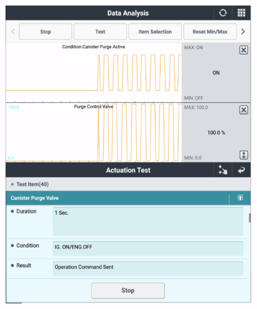Viewport: 257px width, 309px height.
Task: Open the grid menu icon in Data Analysis header
Action: pyautogui.click(x=242, y=13)
